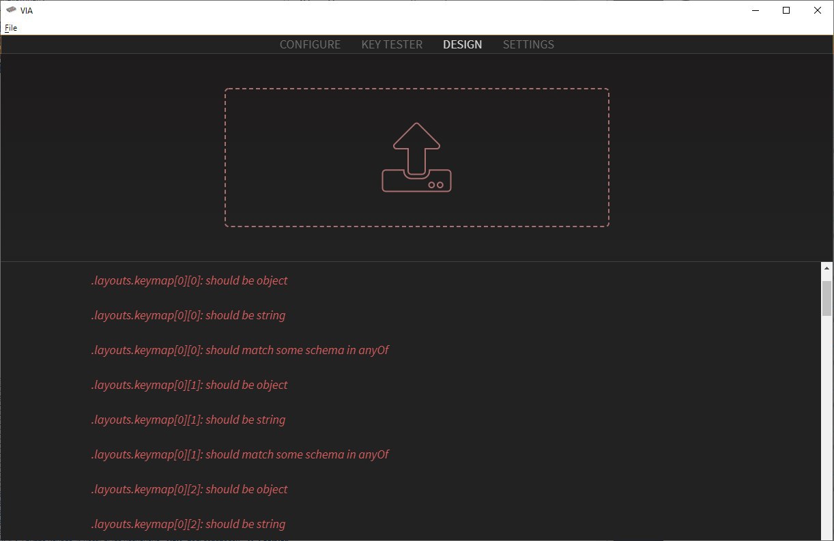Viewport: 834px width, 541px height.
Task: Click error 'keymap[0][0]: should match some schema in anyOf'
Action: [240, 350]
